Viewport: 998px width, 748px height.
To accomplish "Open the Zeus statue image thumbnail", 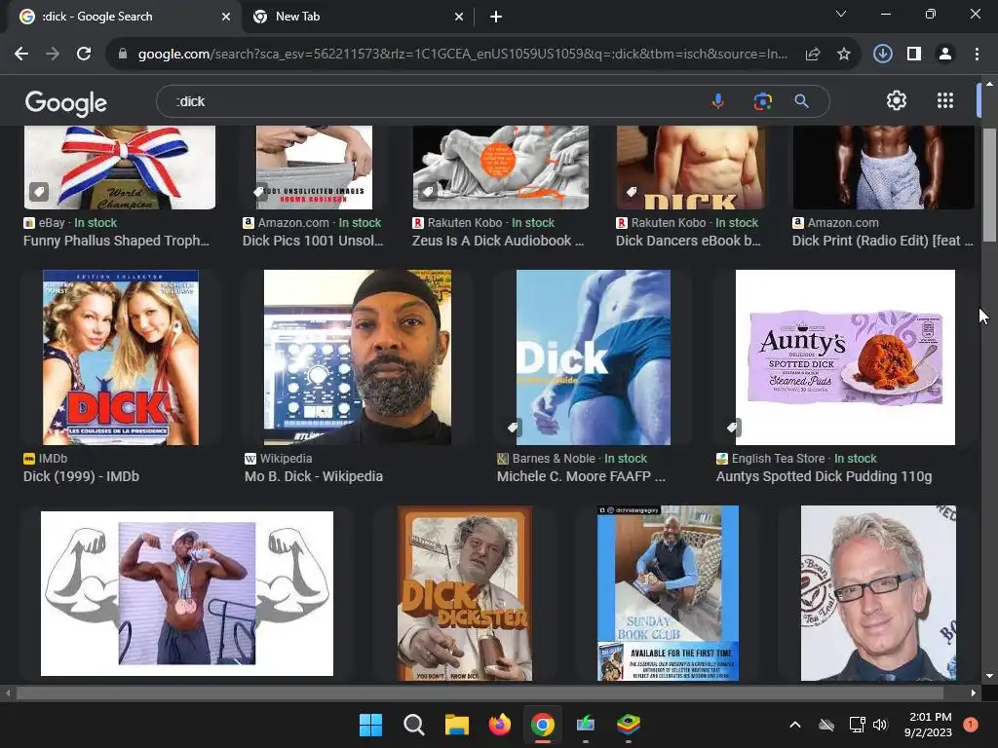I will point(501,168).
